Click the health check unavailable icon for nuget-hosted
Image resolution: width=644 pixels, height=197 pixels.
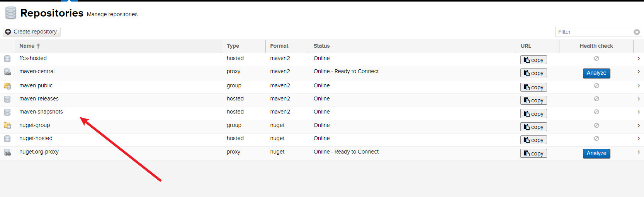point(596,139)
